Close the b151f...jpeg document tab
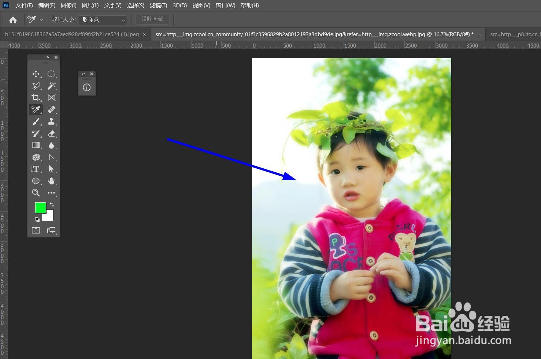The width and height of the screenshot is (541, 359). (x=144, y=34)
